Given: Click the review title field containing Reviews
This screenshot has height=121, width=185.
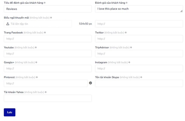Looking at the screenshot, I should [48, 9].
